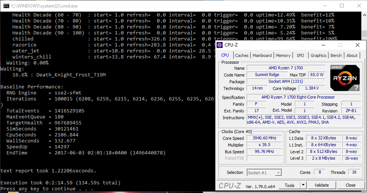Click the Name field AMD Ryzen 7 1700
The height and width of the screenshot is (193, 367).
(x=286, y=68)
